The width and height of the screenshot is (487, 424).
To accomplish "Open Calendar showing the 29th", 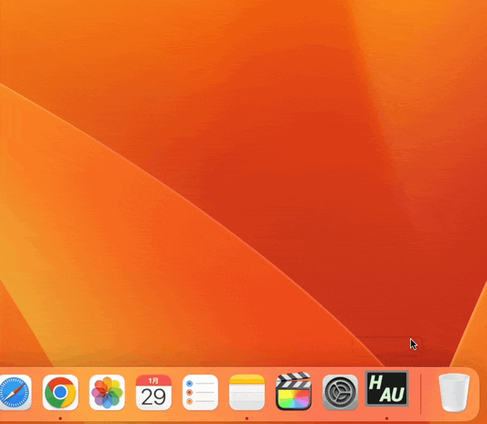I will [154, 392].
